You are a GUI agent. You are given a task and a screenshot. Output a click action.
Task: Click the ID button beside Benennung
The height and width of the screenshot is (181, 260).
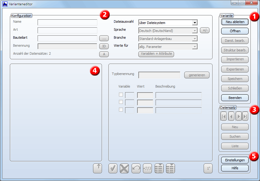[104, 46]
